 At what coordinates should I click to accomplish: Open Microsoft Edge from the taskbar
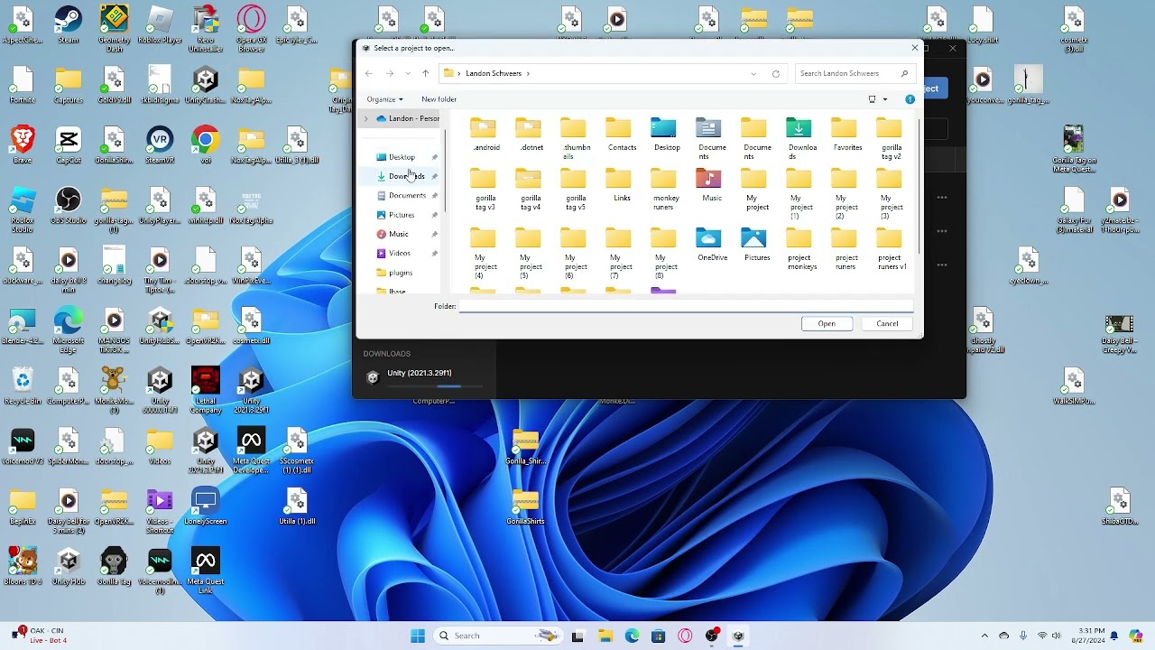[632, 636]
